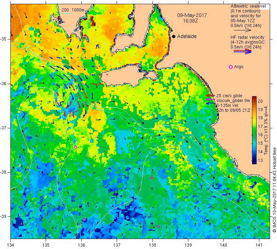This screenshot has width=277, height=249.
Task: Click the longitude label 137
Action: click(117, 245)
